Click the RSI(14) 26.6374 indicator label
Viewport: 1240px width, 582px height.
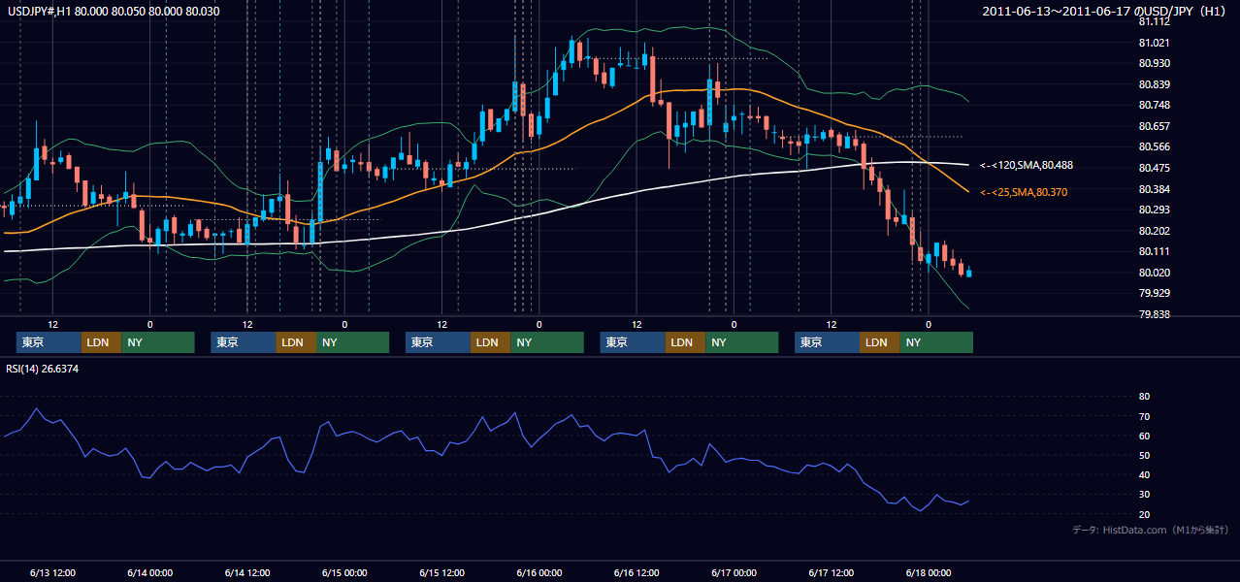click(x=42, y=369)
